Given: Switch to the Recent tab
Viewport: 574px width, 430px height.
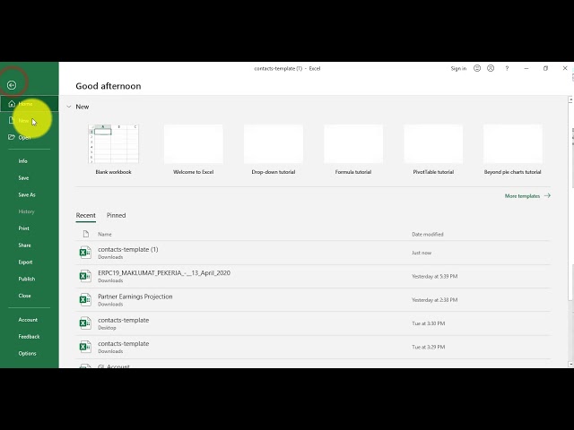Looking at the screenshot, I should click(x=86, y=215).
